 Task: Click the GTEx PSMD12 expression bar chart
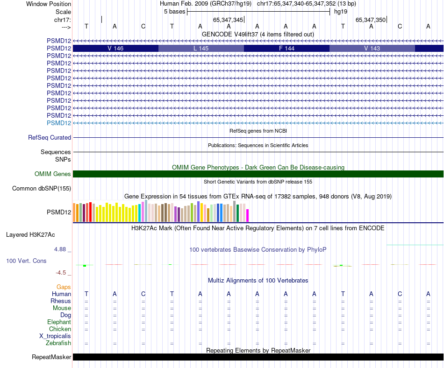(x=161, y=211)
